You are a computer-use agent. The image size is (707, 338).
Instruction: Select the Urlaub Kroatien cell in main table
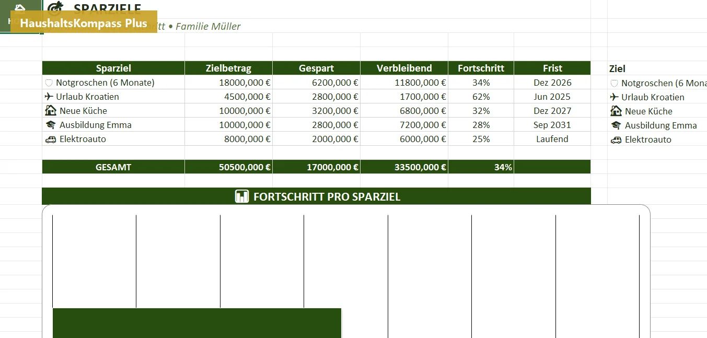tap(113, 97)
